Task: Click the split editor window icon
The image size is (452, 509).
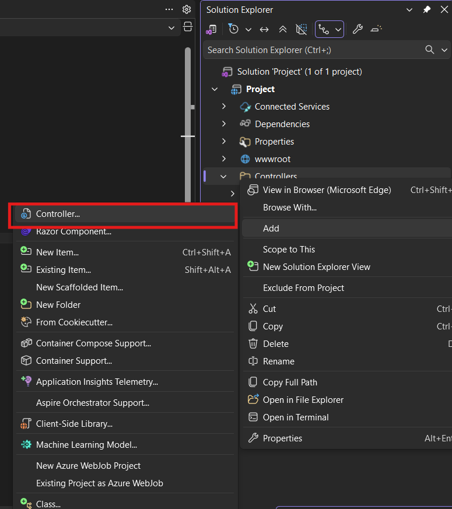Action: pyautogui.click(x=187, y=27)
